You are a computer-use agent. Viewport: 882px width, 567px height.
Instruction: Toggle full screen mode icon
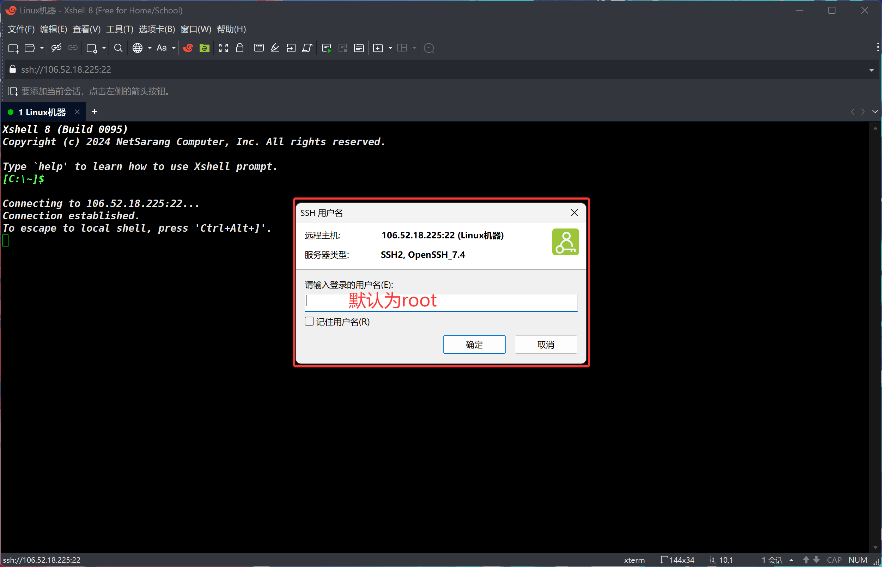224,48
